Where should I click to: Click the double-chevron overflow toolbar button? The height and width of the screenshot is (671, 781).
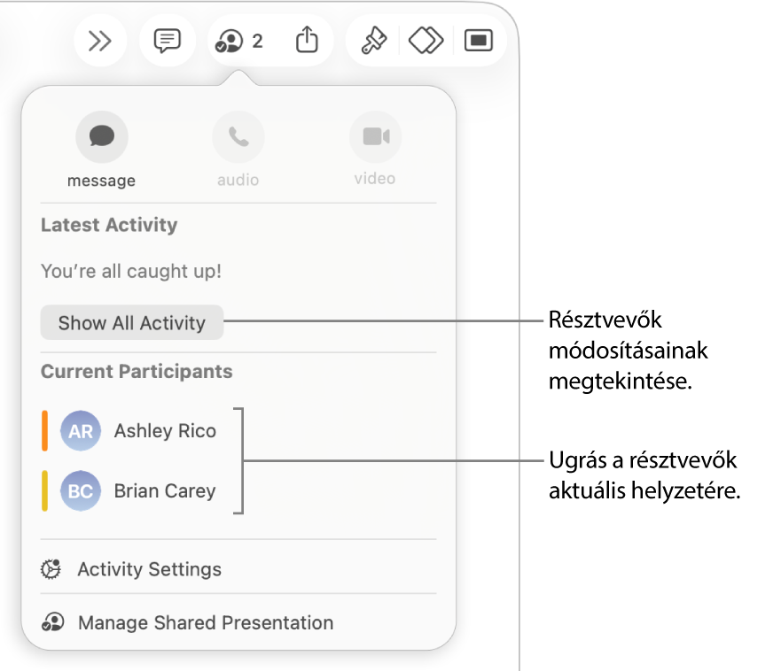click(99, 41)
